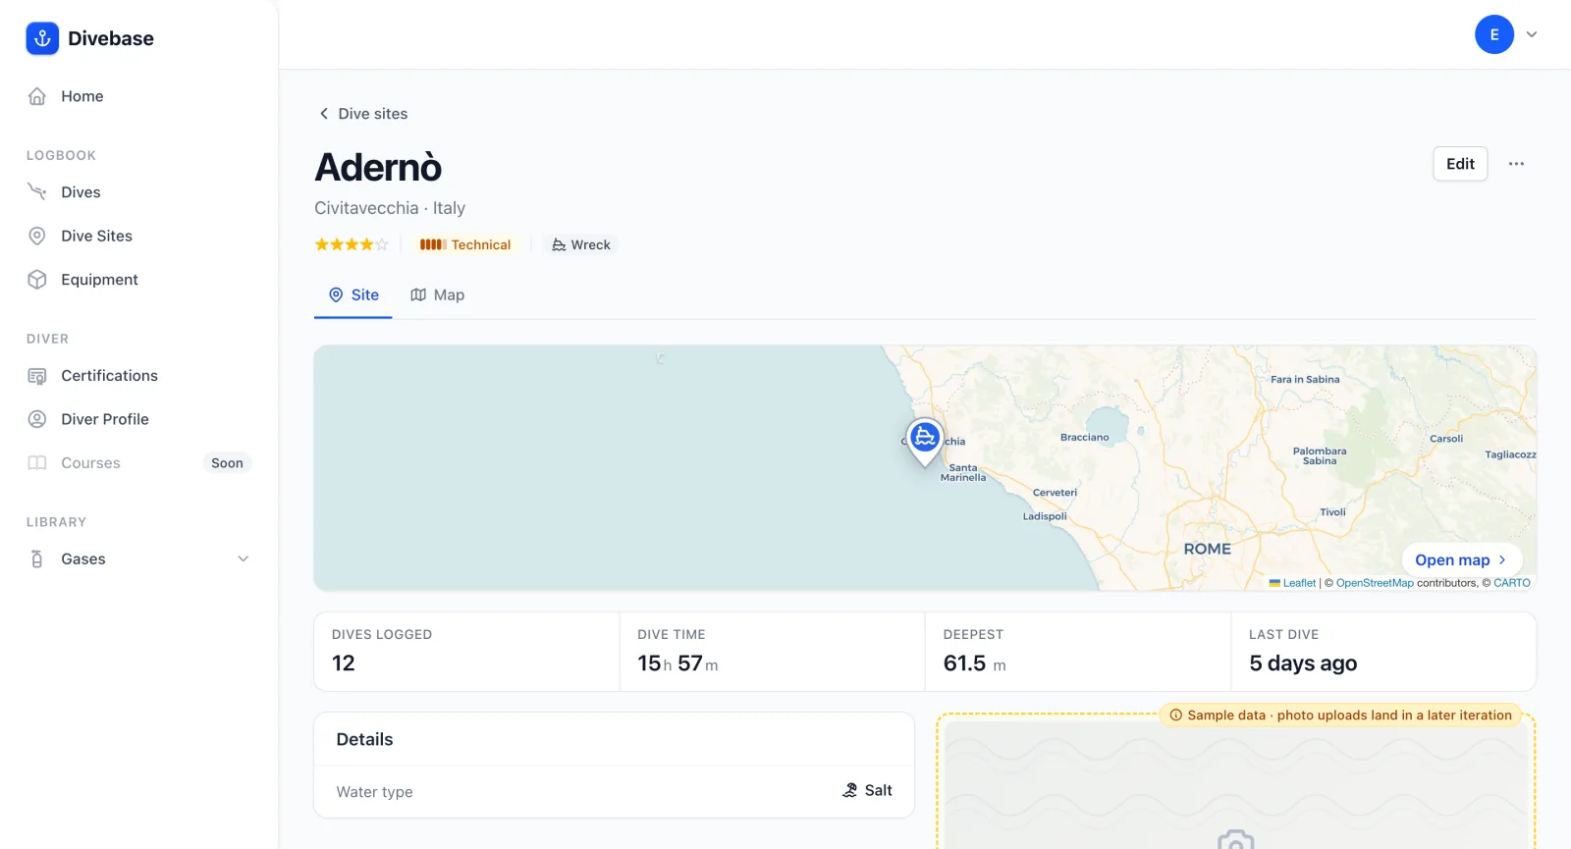Open the user account dropdown chevron
This screenshot has width=1571, height=849.
pos(1531,34)
